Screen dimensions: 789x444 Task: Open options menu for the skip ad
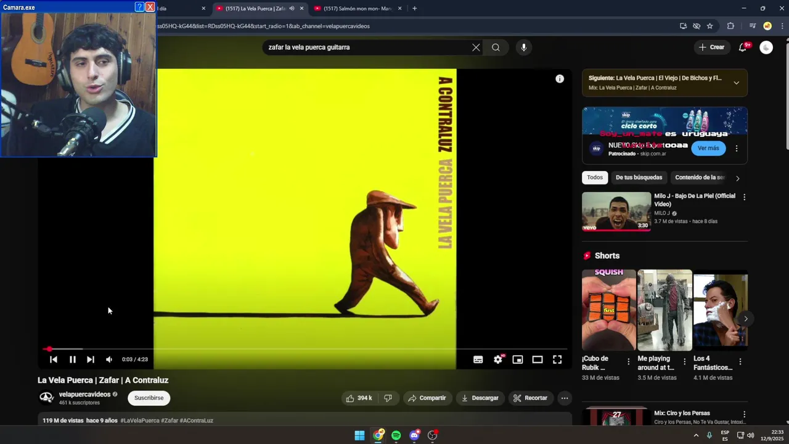click(736, 148)
